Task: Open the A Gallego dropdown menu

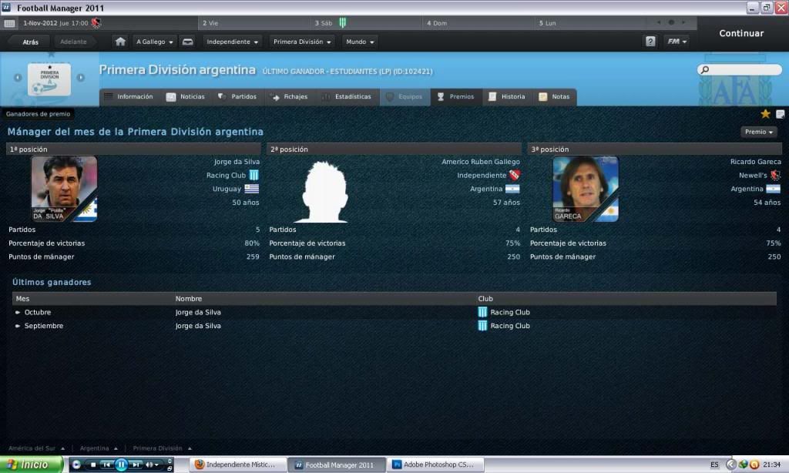Action: point(154,42)
